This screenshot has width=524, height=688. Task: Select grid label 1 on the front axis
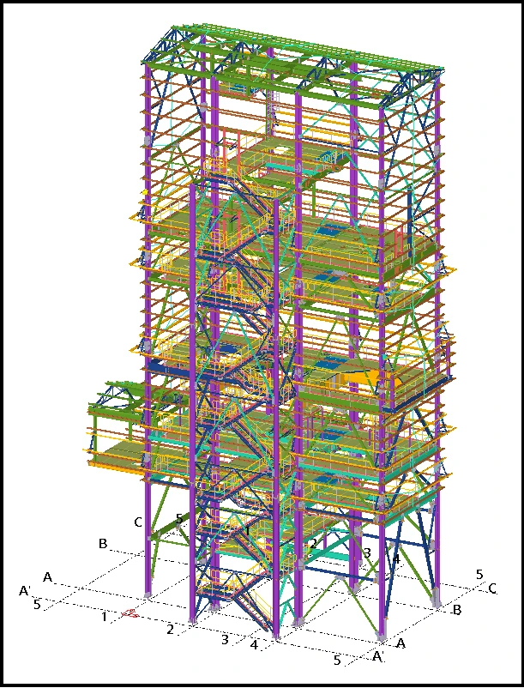104,616
